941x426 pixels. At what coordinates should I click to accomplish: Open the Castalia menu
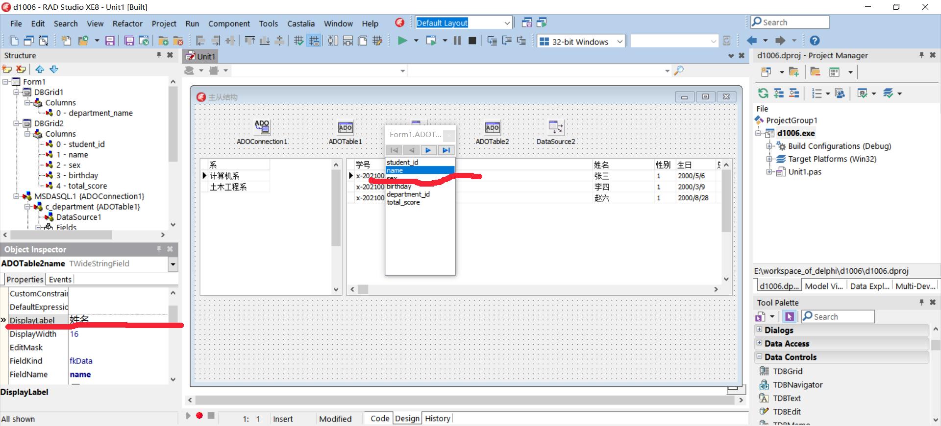[x=301, y=24]
